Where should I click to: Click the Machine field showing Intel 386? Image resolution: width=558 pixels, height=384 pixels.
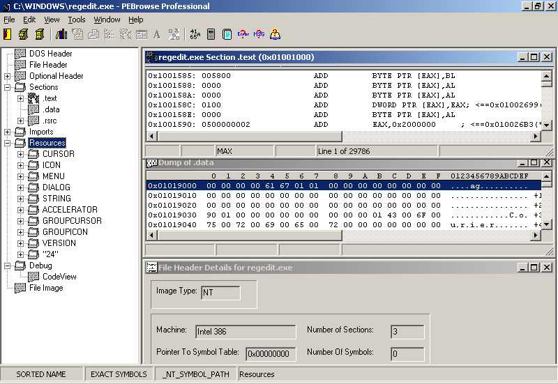(246, 332)
